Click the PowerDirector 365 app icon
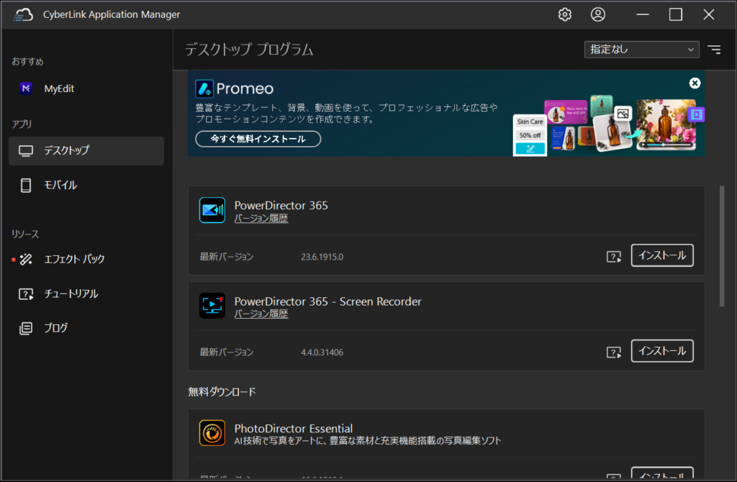 (212, 210)
